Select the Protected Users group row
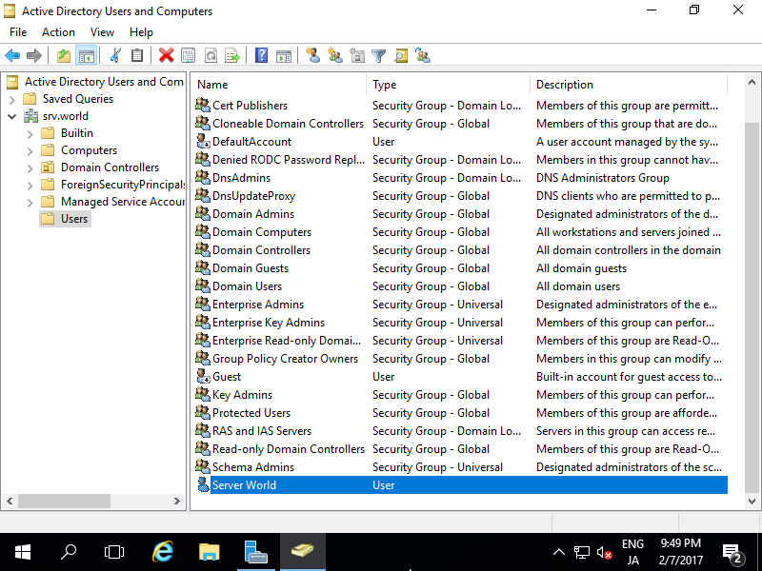Image resolution: width=762 pixels, height=571 pixels. pos(461,412)
